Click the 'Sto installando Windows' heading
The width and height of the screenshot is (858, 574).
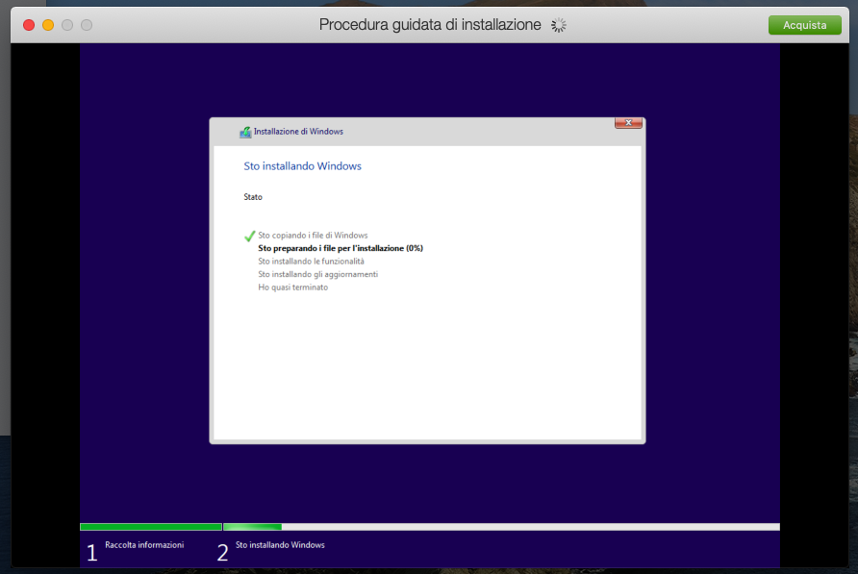302,166
